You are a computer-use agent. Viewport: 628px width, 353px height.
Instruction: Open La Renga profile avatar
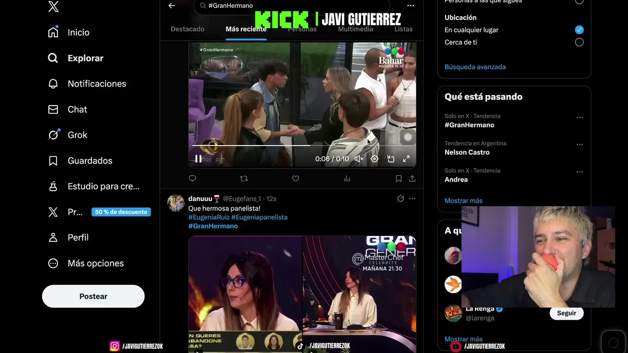click(x=453, y=313)
